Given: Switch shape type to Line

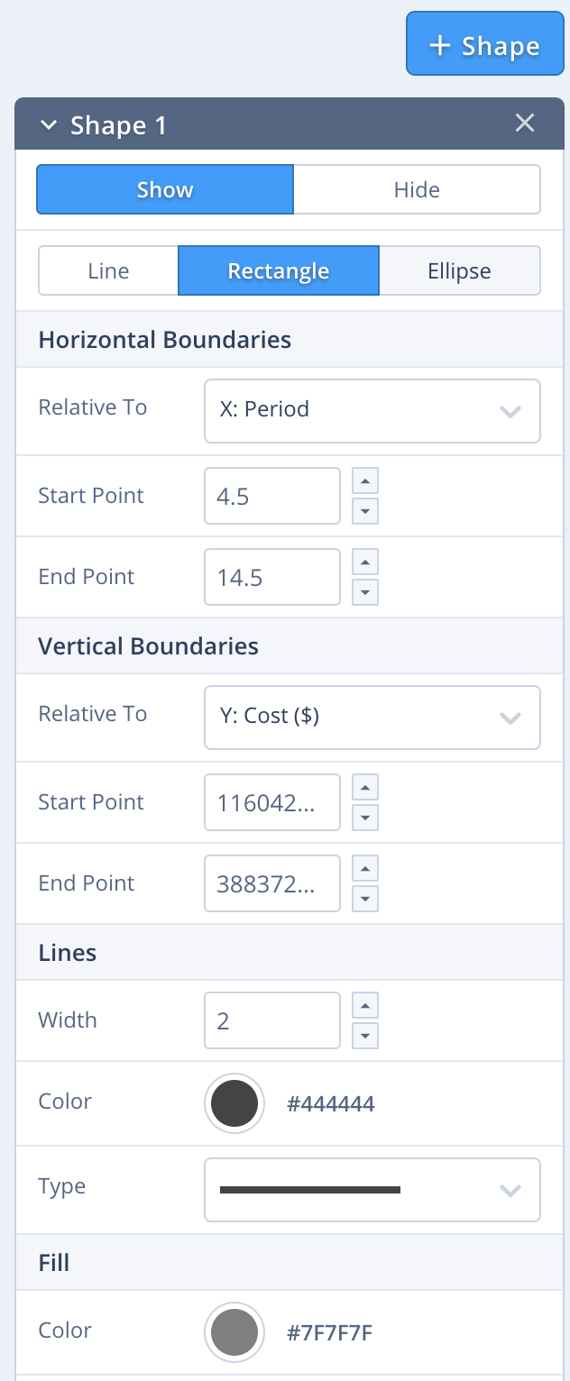Looking at the screenshot, I should (108, 270).
